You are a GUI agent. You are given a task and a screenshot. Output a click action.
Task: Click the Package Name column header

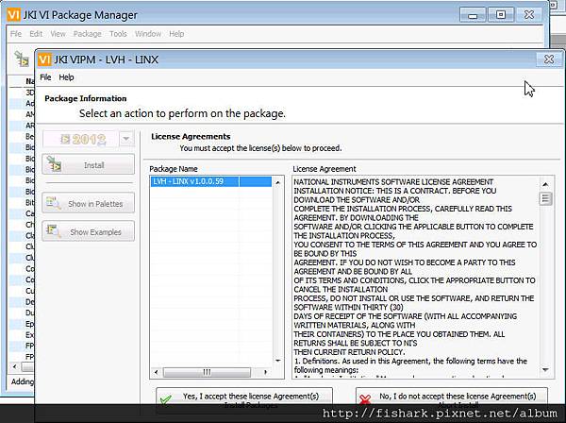(174, 169)
